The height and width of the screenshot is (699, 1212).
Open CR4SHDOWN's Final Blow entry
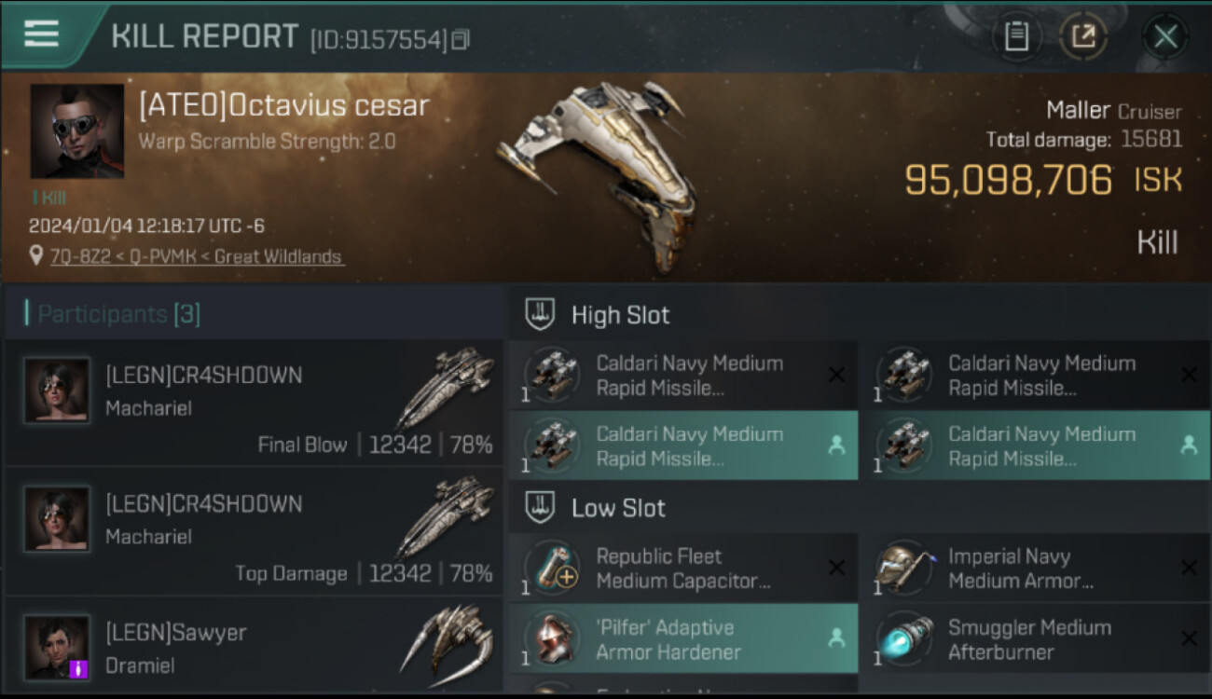[x=254, y=402]
